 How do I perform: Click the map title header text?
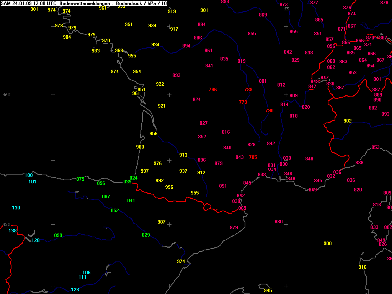84,3
